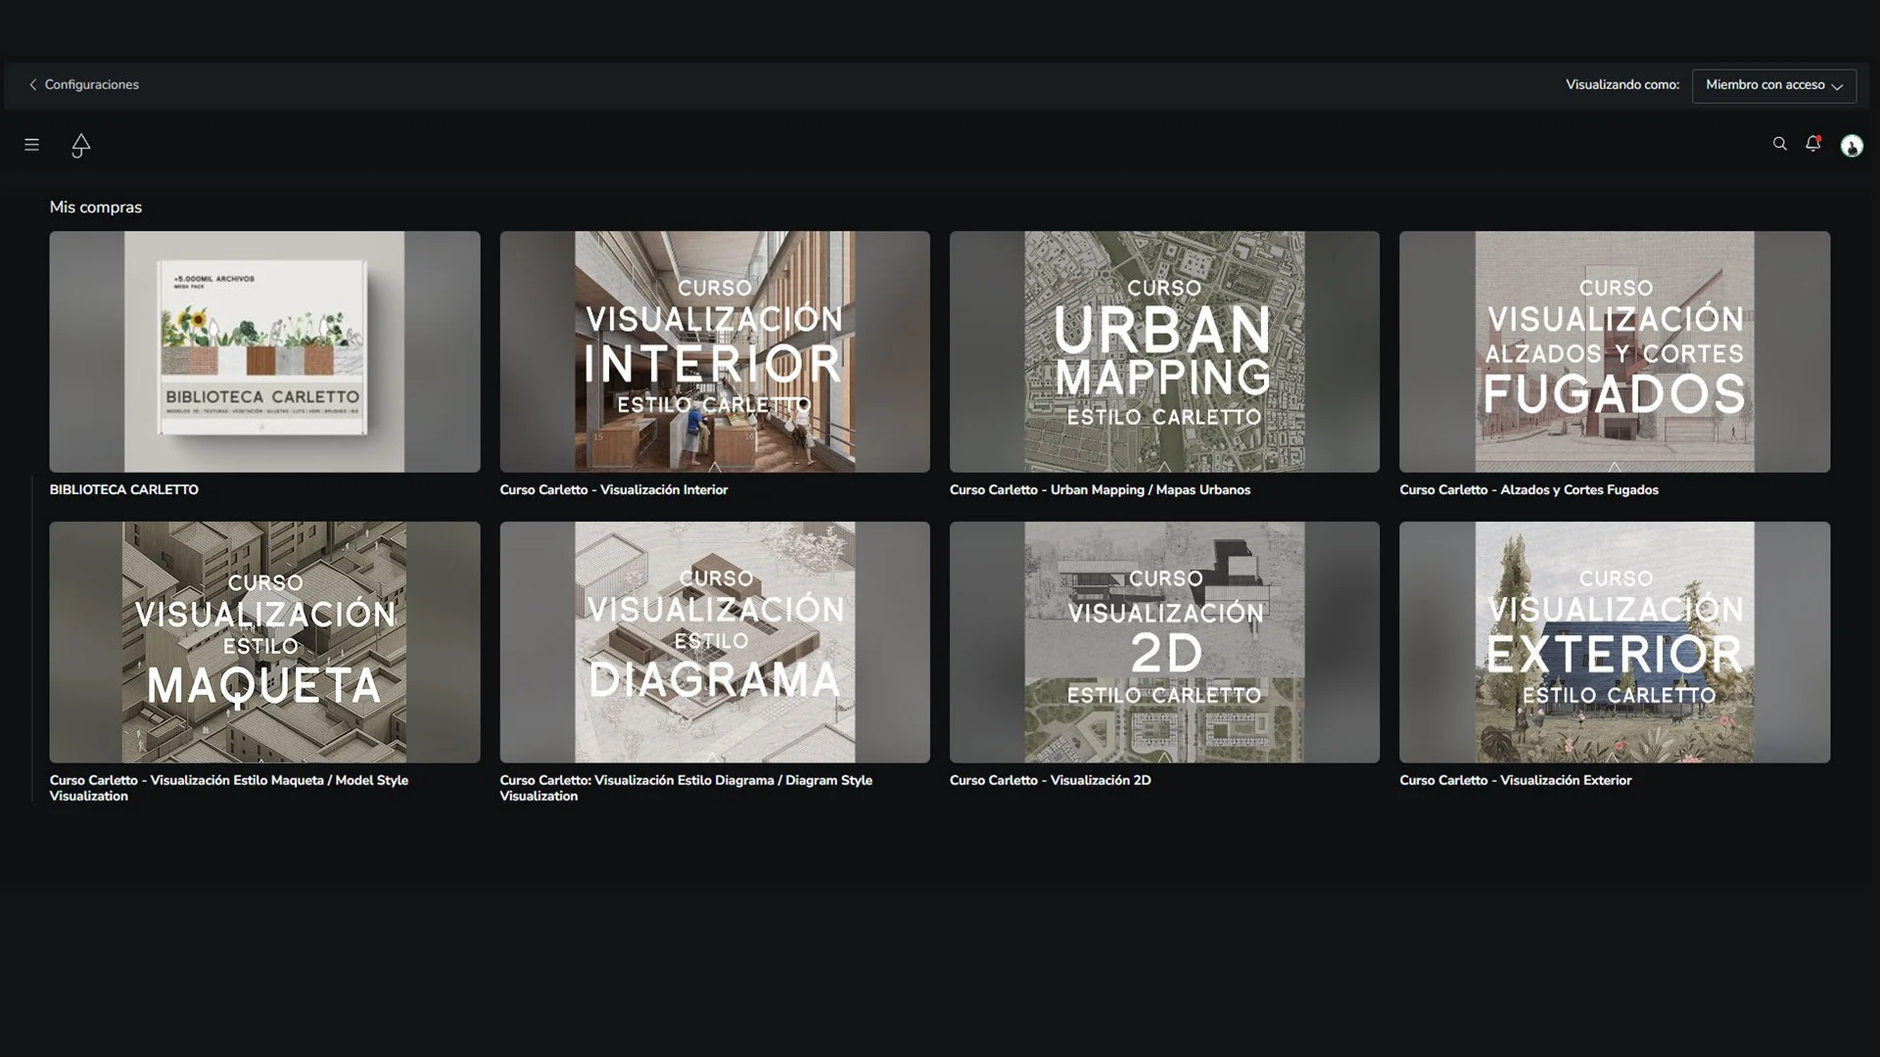Open the Urban Mapping course thumbnail
Image resolution: width=1880 pixels, height=1057 pixels.
pyautogui.click(x=1164, y=351)
